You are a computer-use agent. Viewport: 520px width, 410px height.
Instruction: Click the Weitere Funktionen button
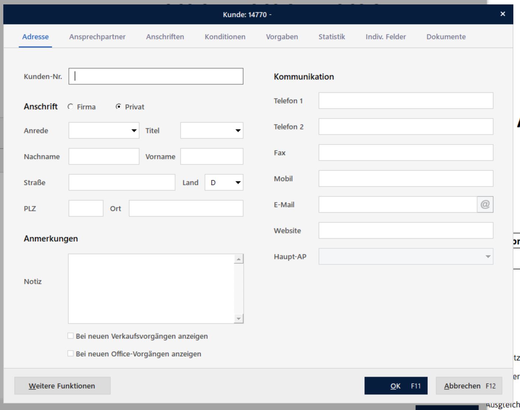click(x=62, y=386)
